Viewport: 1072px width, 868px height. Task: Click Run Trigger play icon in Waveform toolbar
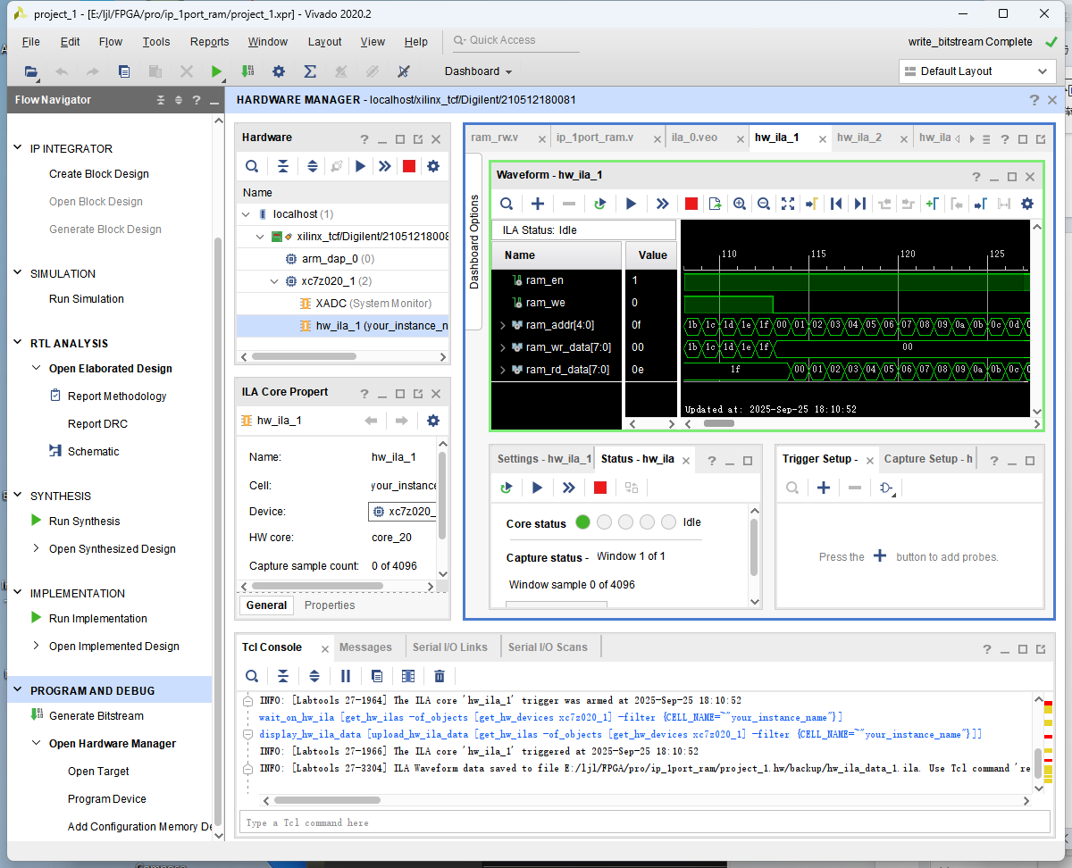(631, 204)
